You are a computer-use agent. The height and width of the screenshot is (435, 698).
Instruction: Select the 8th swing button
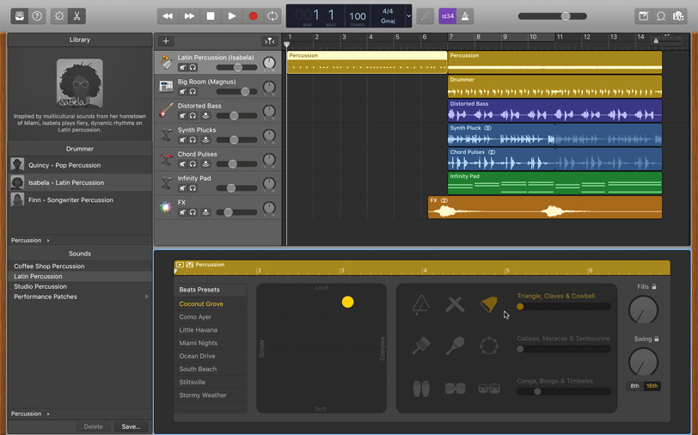634,386
